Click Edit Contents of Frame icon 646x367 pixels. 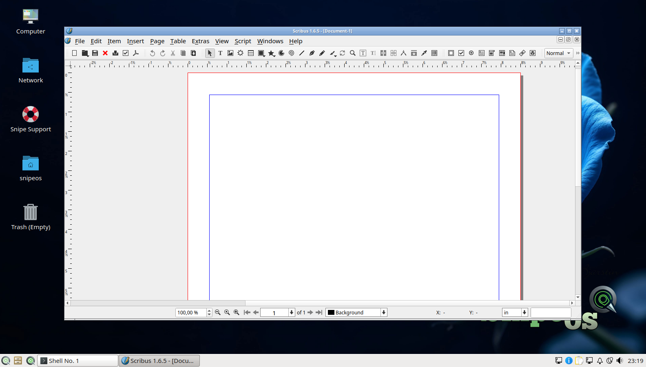click(363, 53)
